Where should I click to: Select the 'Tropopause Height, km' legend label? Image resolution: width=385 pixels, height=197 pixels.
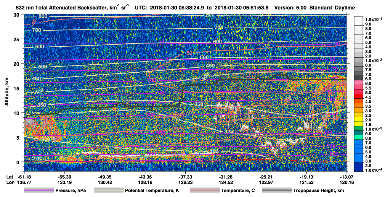[318, 191]
